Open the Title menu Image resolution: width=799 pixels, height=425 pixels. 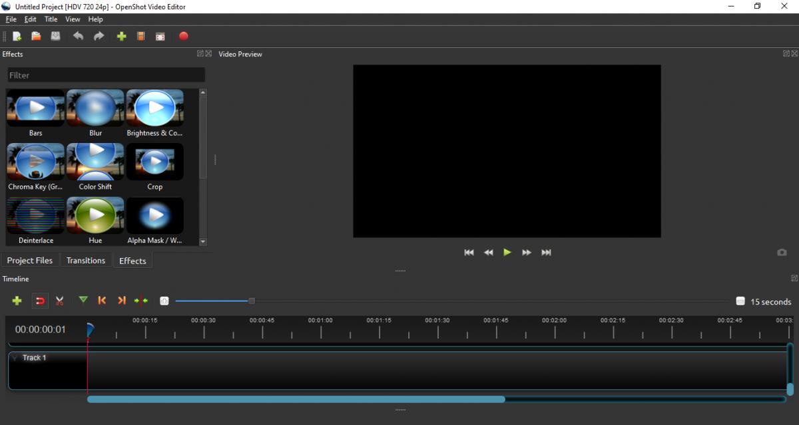(51, 19)
